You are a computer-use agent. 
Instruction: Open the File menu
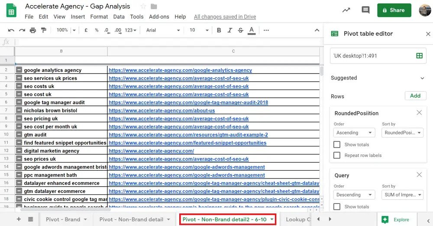[x=29, y=17]
